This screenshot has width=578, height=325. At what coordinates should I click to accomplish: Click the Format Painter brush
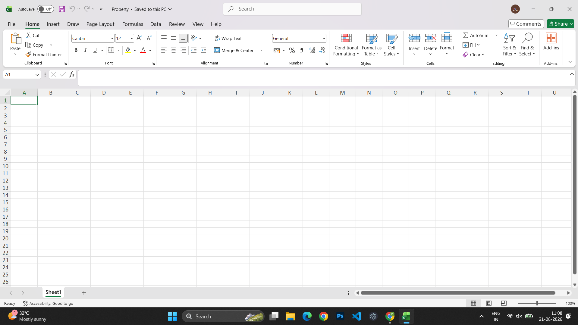[x=28, y=55]
